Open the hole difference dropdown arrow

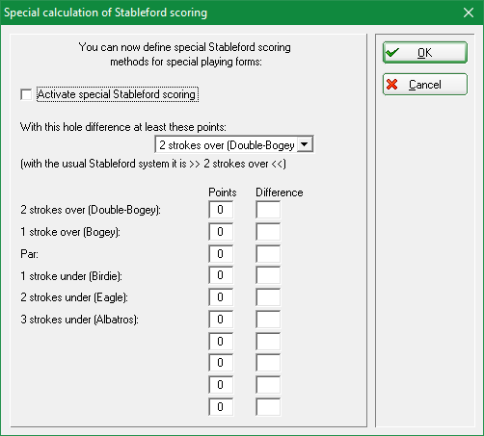click(305, 144)
